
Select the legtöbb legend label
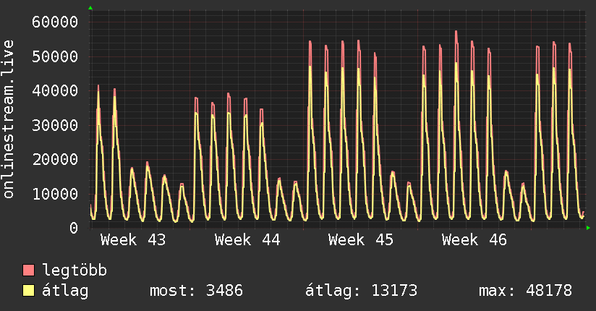pyautogui.click(x=75, y=270)
